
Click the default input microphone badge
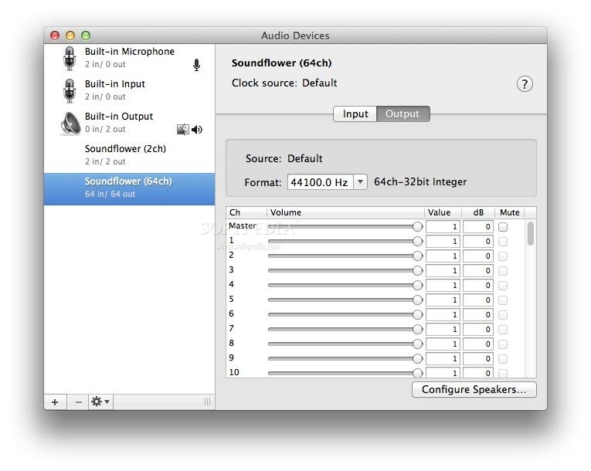[x=196, y=65]
